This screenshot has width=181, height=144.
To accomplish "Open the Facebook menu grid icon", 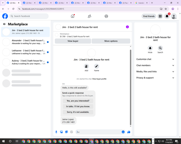I will click(x=160, y=16).
